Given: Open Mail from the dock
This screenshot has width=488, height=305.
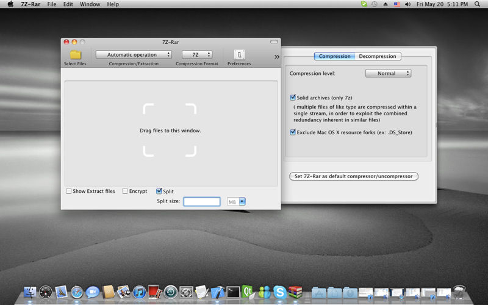Looking at the screenshot, I should click(62, 293).
